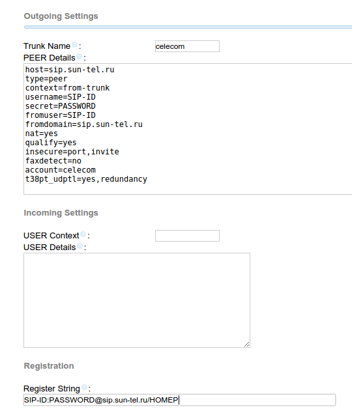Click the help icon beside Trunk Name
This screenshot has height=411, width=352.
74,45
